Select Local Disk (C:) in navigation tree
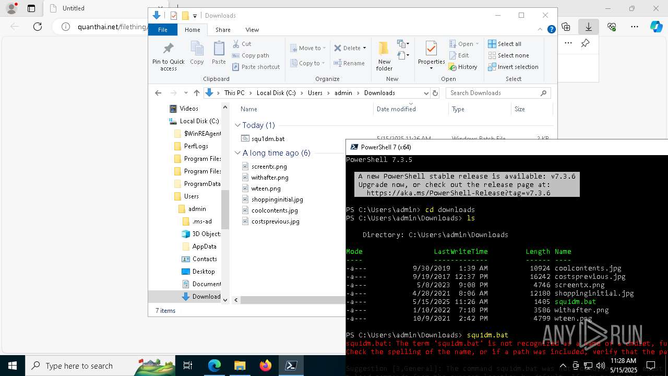The image size is (668, 376). click(199, 121)
